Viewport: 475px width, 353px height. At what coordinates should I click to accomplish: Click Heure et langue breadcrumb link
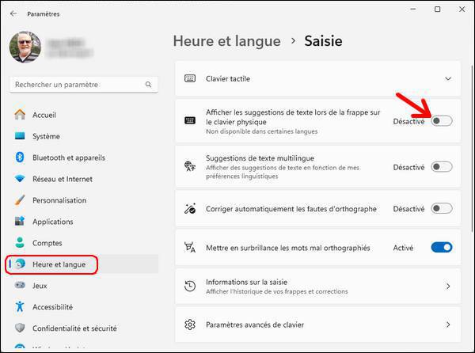click(227, 41)
